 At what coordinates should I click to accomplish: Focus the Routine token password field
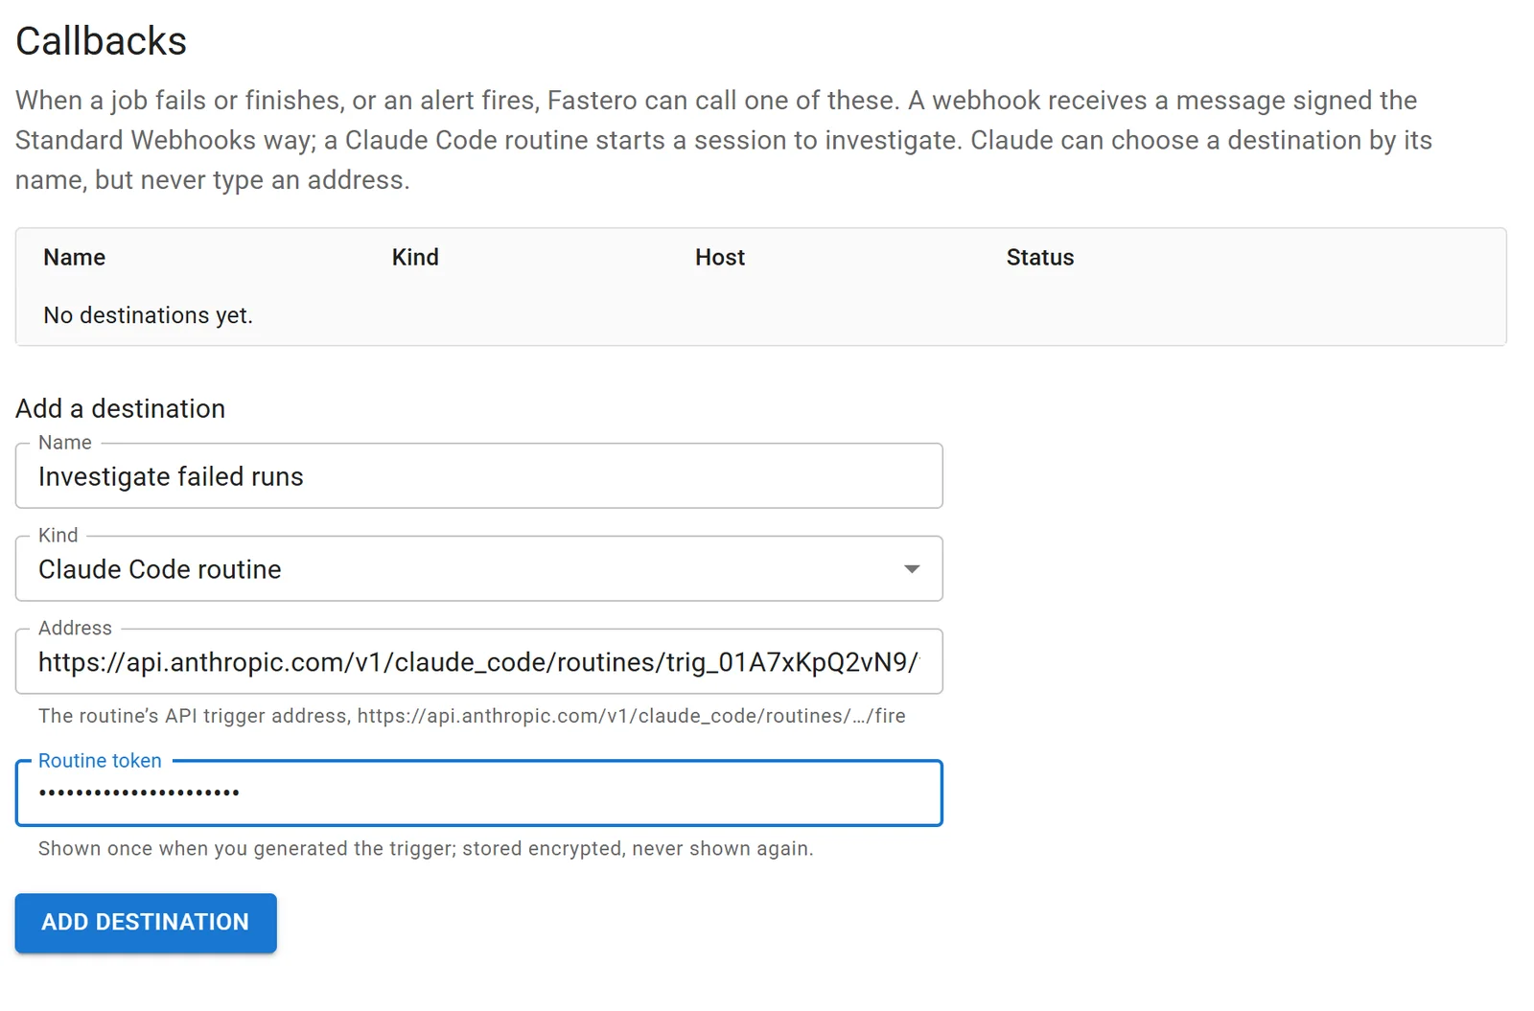click(x=478, y=793)
